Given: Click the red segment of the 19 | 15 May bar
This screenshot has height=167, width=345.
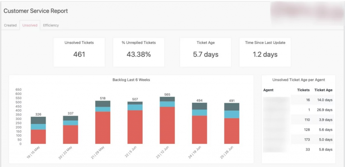Looking at the screenshot, I should (x=38, y=137).
